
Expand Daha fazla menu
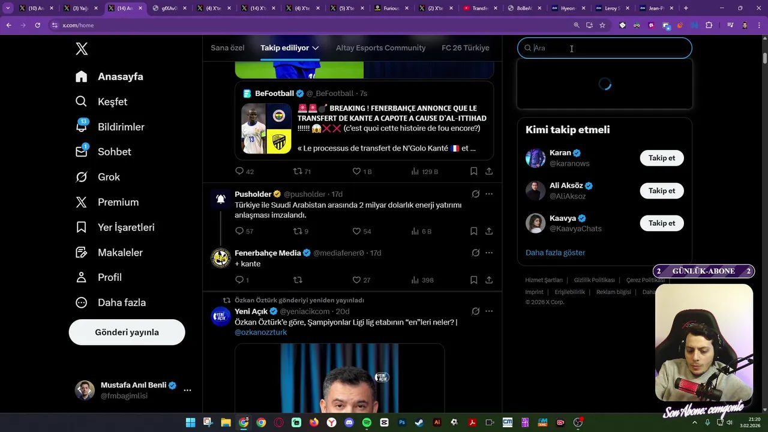tap(111, 302)
